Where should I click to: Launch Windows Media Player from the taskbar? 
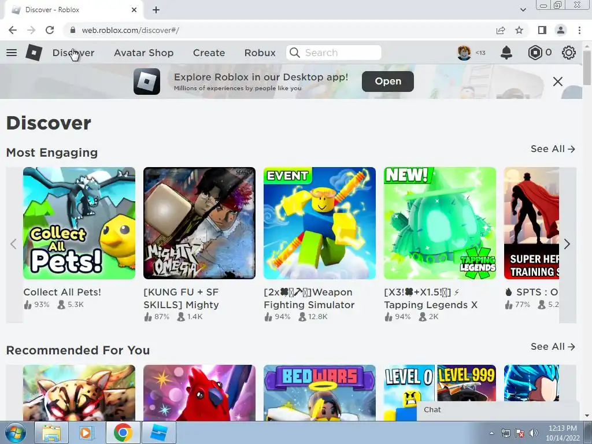(x=86, y=432)
